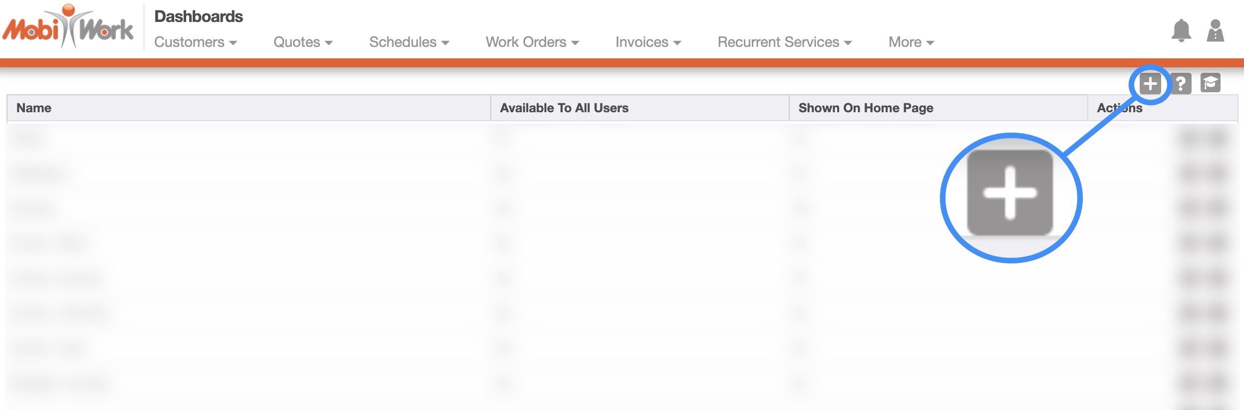Open the training graduation cap icon
The width and height of the screenshot is (1244, 410).
1211,83
